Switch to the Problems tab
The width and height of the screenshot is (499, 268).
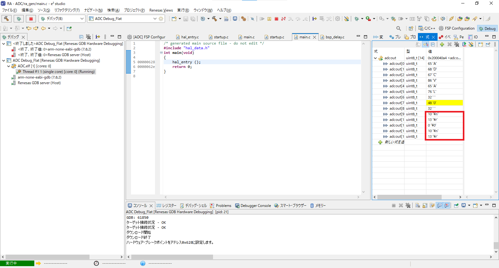click(220, 206)
